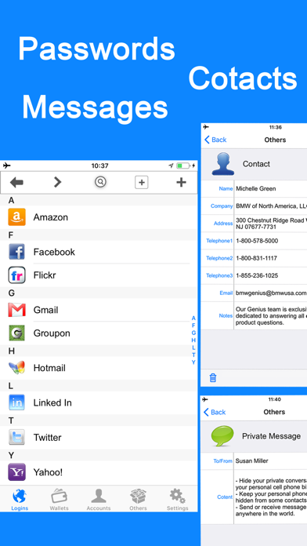The image size is (307, 546).
Task: Open the Linked In login icon
Action: pyautogui.click(x=16, y=402)
